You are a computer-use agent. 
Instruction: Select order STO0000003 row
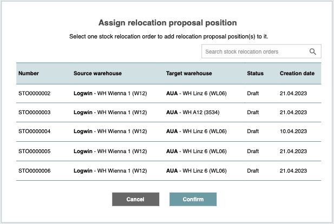click(x=34, y=113)
